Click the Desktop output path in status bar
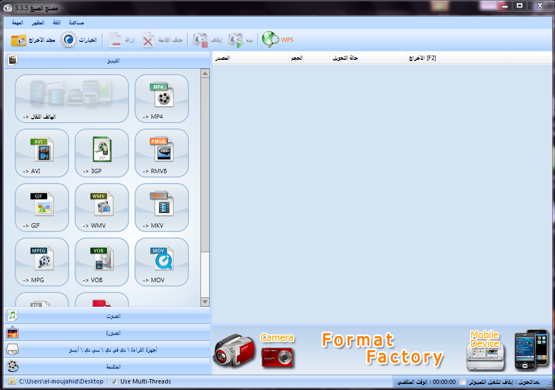 61,381
